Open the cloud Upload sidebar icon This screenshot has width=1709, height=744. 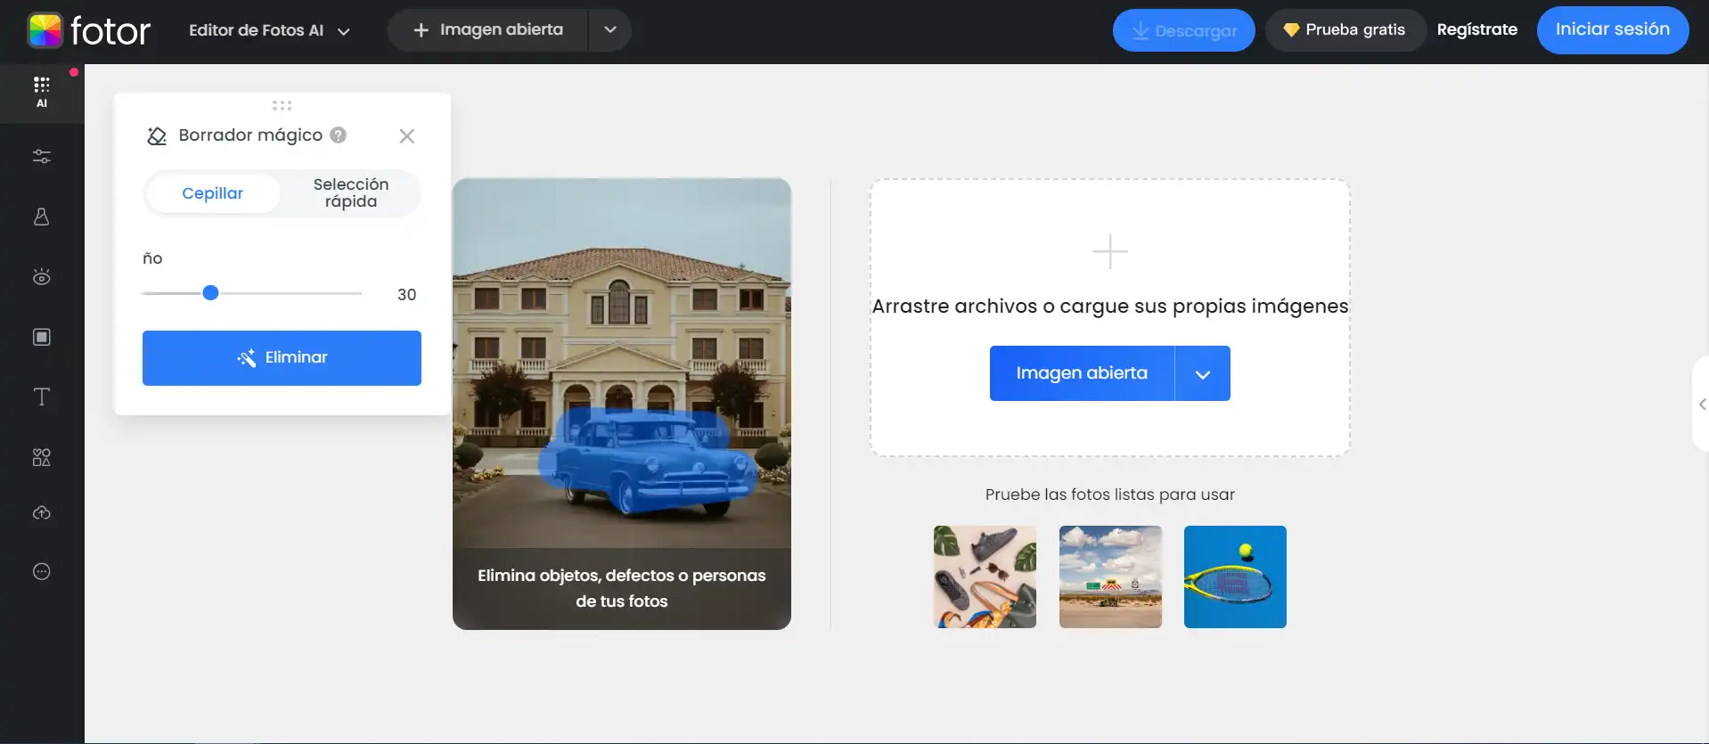[42, 513]
